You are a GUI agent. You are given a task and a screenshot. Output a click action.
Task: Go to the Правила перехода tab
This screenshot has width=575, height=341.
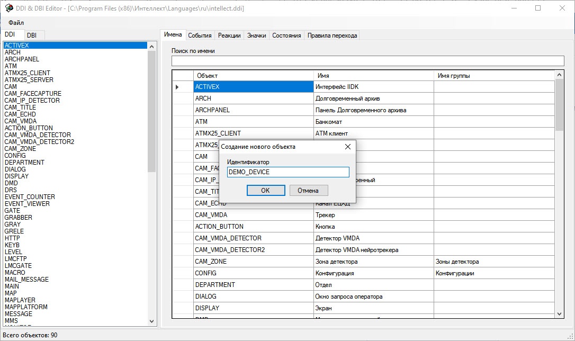(333, 35)
